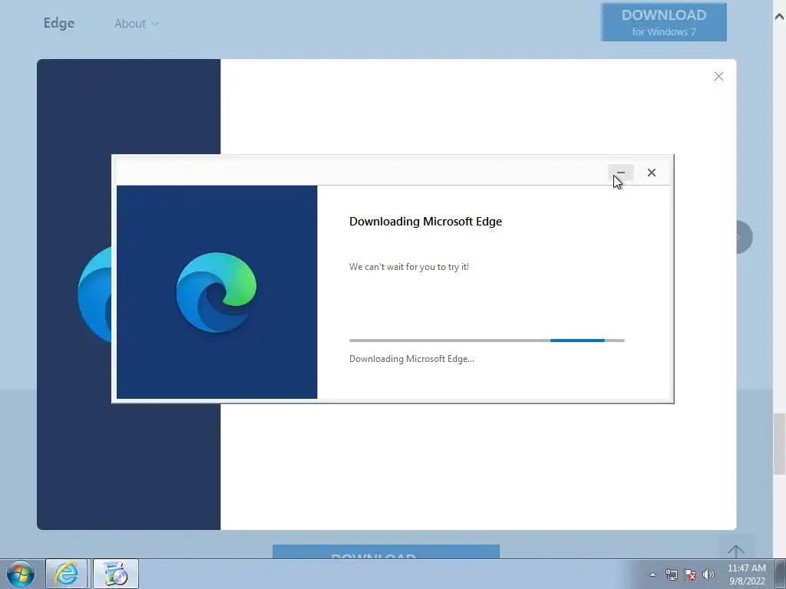Image resolution: width=786 pixels, height=589 pixels.
Task: Expand the About dropdown menu
Action: (x=136, y=24)
